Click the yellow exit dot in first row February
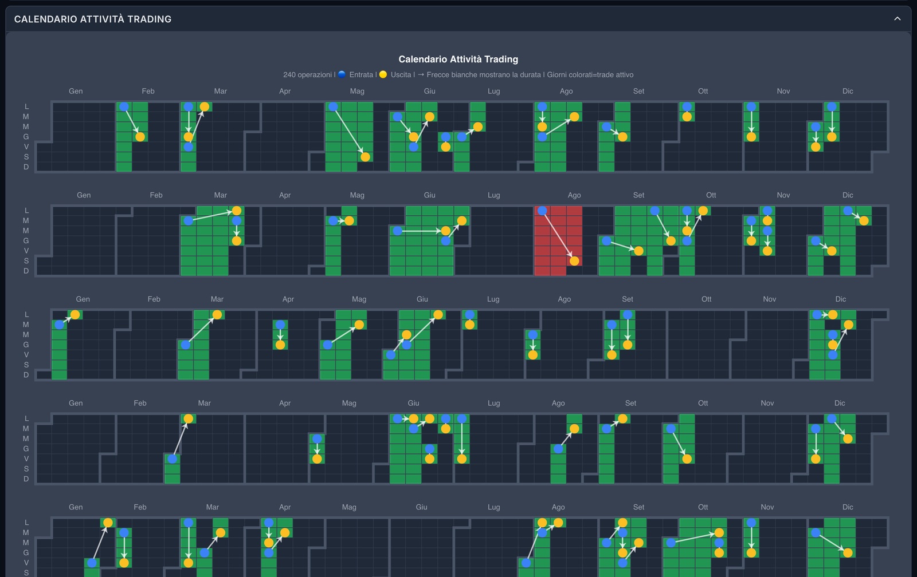The width and height of the screenshot is (917, 577). point(140,137)
